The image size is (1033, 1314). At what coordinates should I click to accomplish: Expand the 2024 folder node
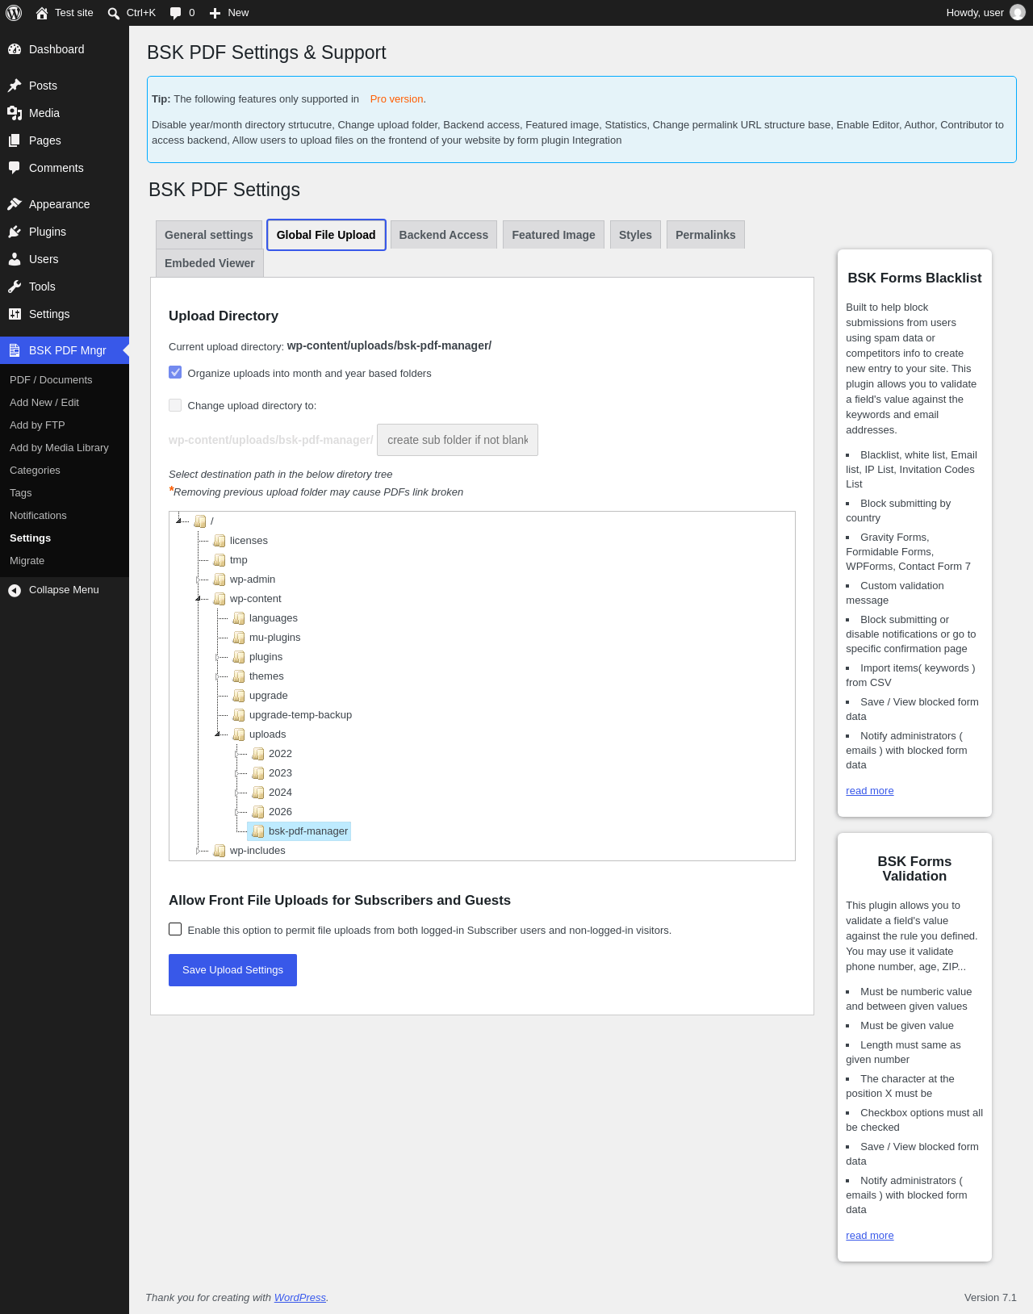pos(236,793)
